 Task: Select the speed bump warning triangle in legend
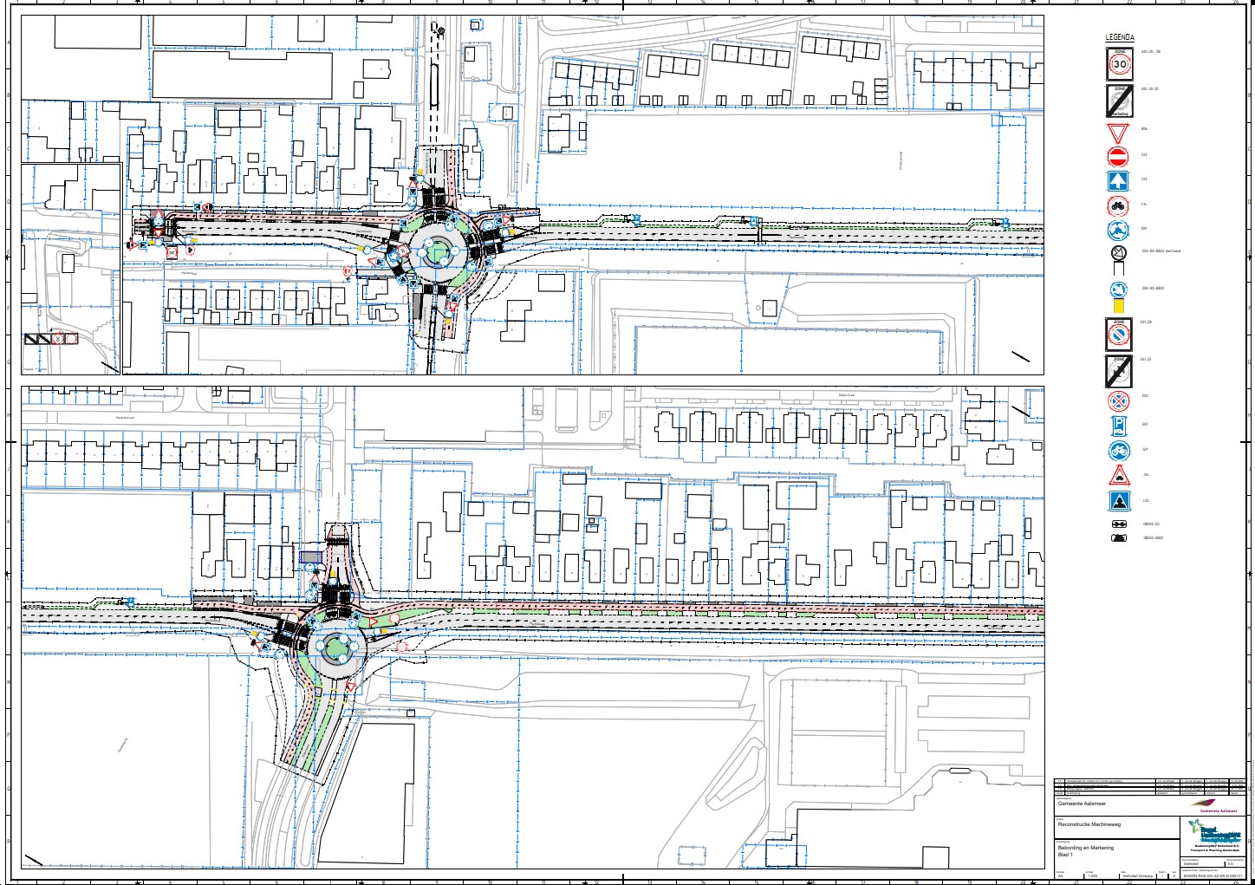pos(1118,476)
